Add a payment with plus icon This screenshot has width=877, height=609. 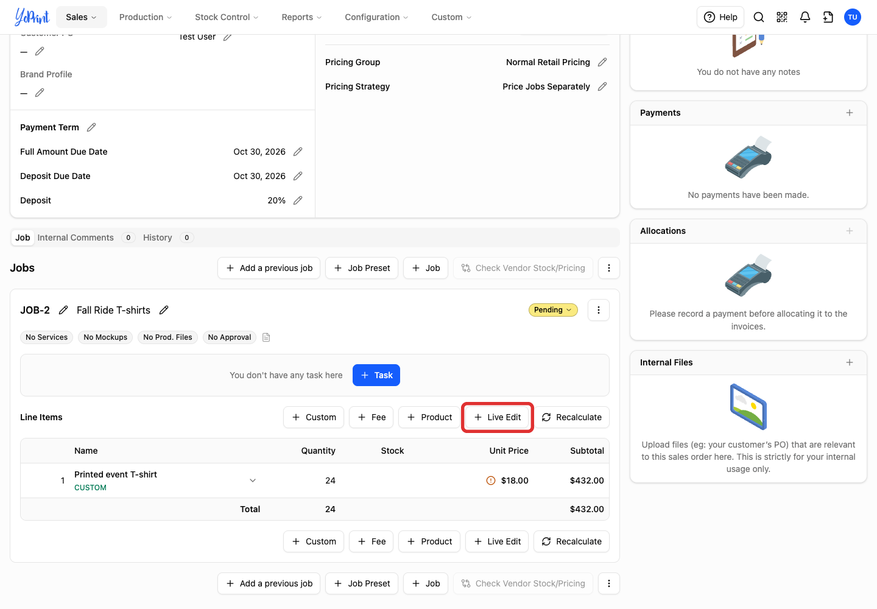(850, 113)
